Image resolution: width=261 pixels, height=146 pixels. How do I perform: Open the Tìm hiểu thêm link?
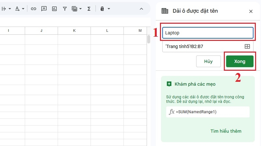[x=226, y=131]
